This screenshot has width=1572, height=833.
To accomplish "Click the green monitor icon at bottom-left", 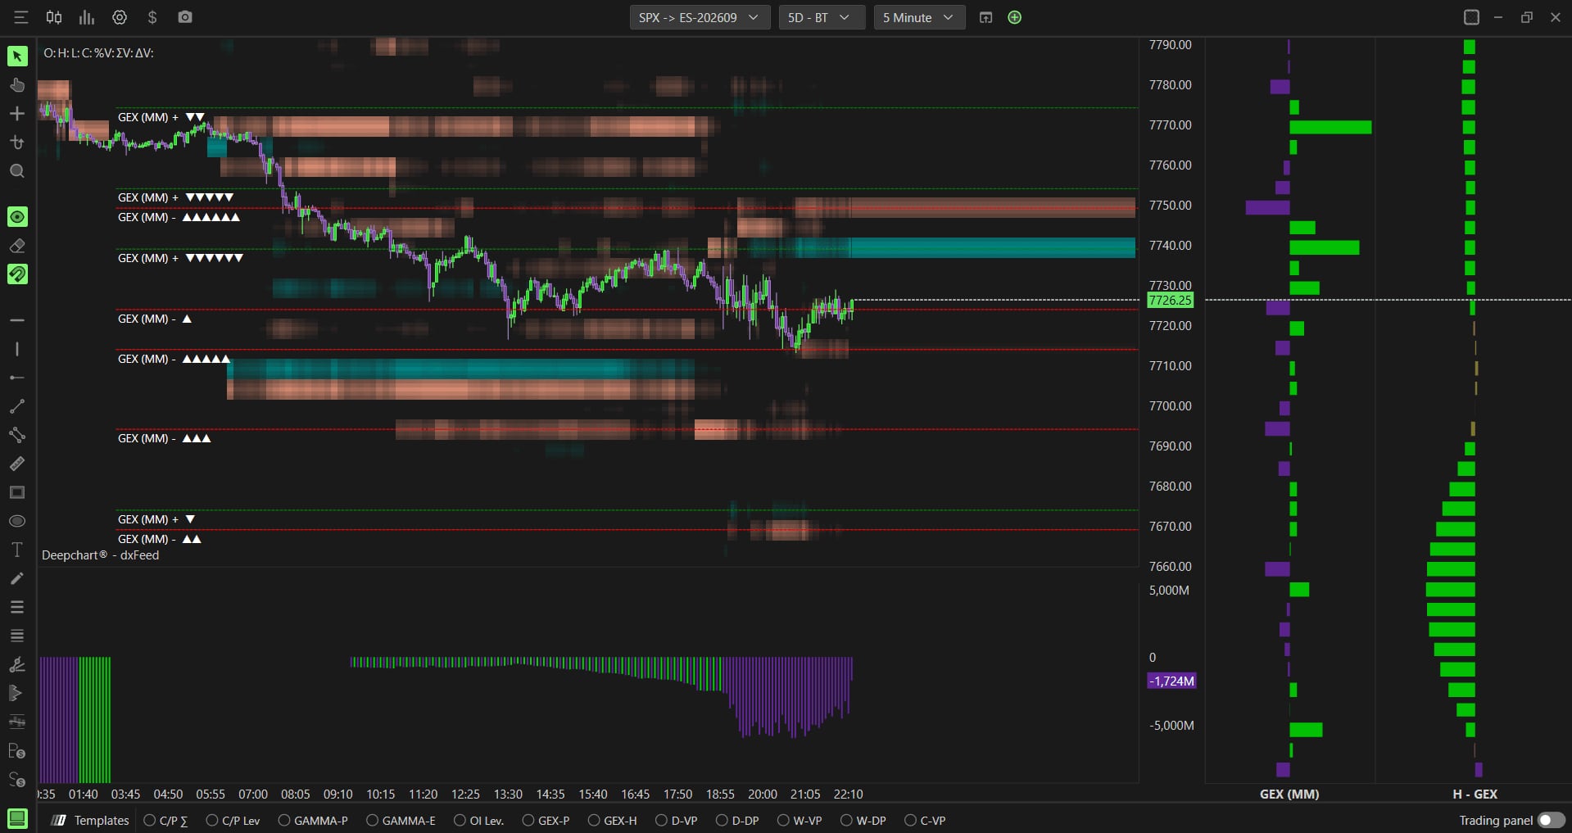I will pyautogui.click(x=17, y=817).
